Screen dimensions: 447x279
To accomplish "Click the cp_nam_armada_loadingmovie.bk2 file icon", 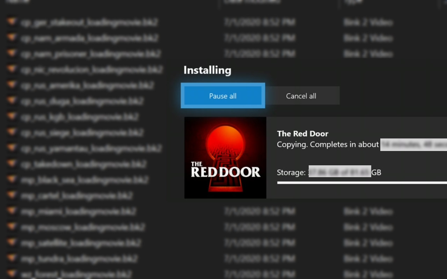I will coord(12,38).
